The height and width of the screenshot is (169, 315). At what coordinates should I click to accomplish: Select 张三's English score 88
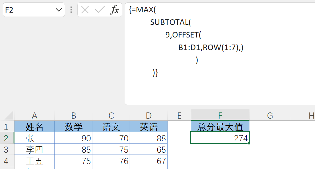(x=149, y=138)
